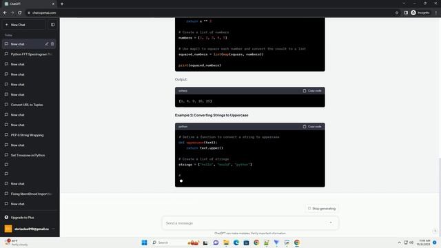Open the PEP 8 String Wrapping conversation
Image resolution: width=441 pixels, height=248 pixels.
point(30,135)
